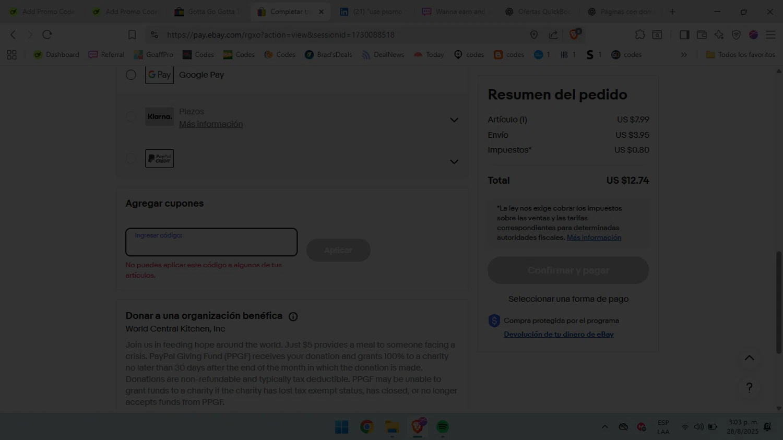783x440 pixels.
Task: Open DealNews bookmark
Action: point(383,54)
